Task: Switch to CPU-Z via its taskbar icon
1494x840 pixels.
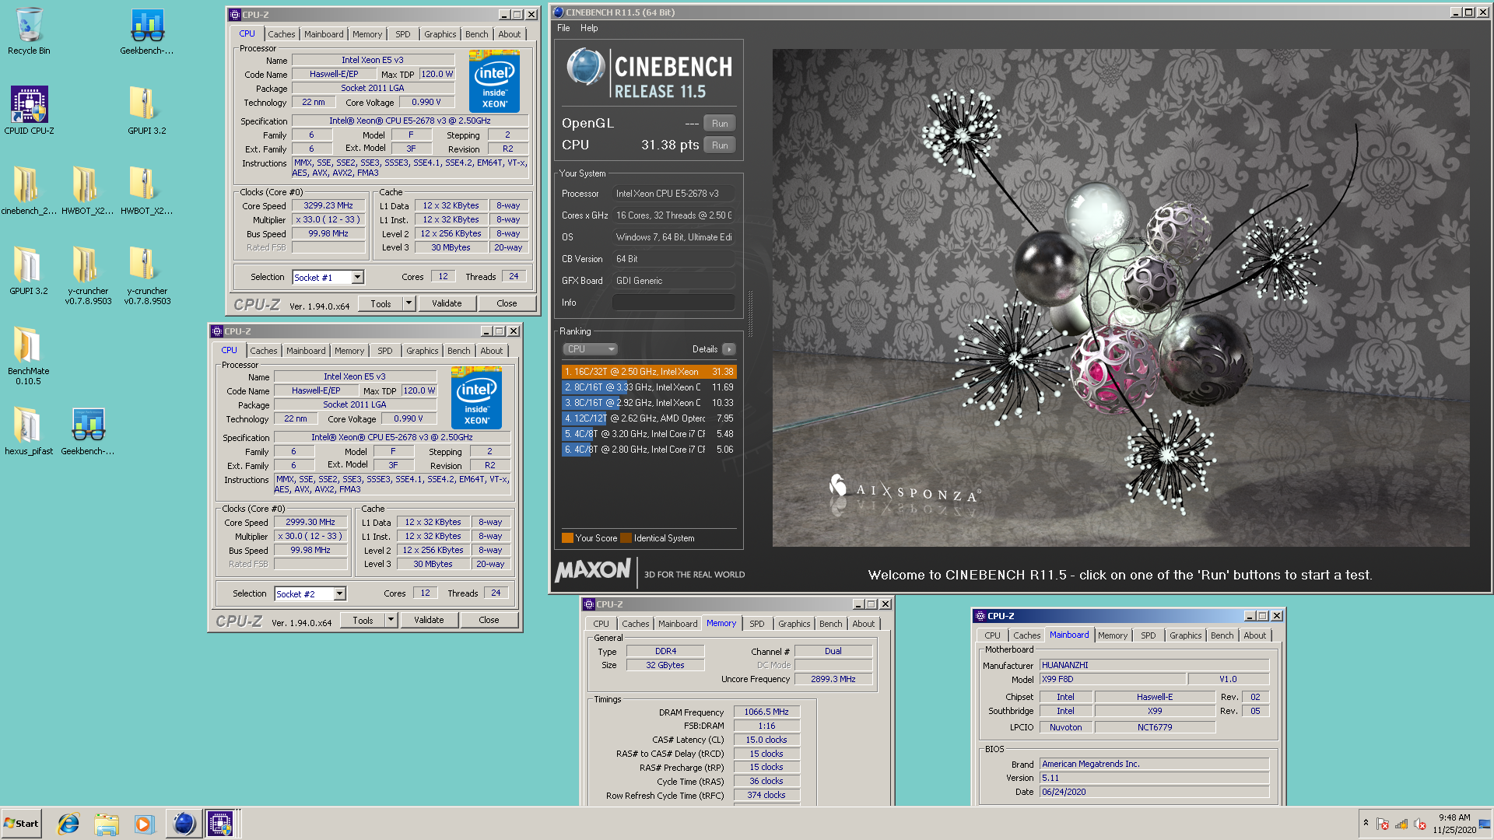Action: pyautogui.click(x=220, y=824)
